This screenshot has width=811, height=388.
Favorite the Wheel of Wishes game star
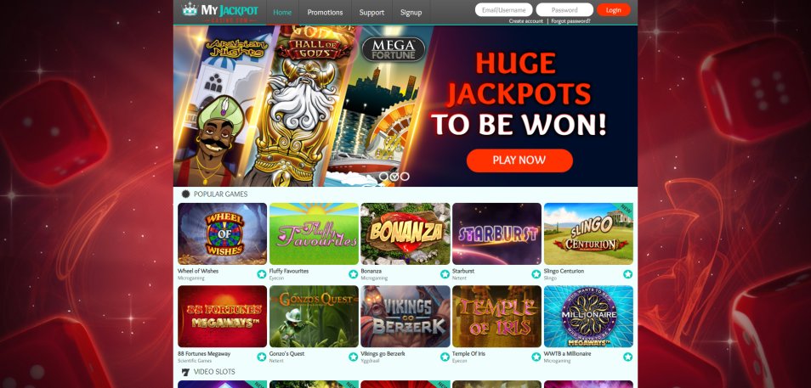262,274
